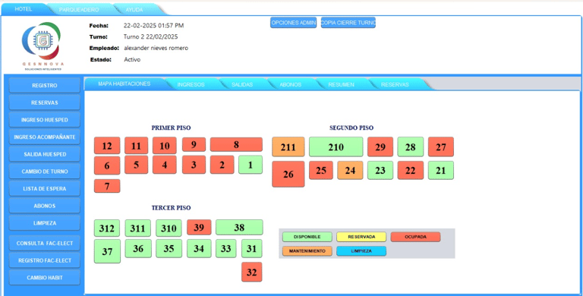Select room 24 under maintenance
Screen dimensions: 583x296
pos(350,170)
